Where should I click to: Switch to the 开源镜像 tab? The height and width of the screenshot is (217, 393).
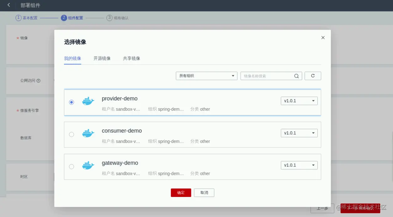coord(102,58)
